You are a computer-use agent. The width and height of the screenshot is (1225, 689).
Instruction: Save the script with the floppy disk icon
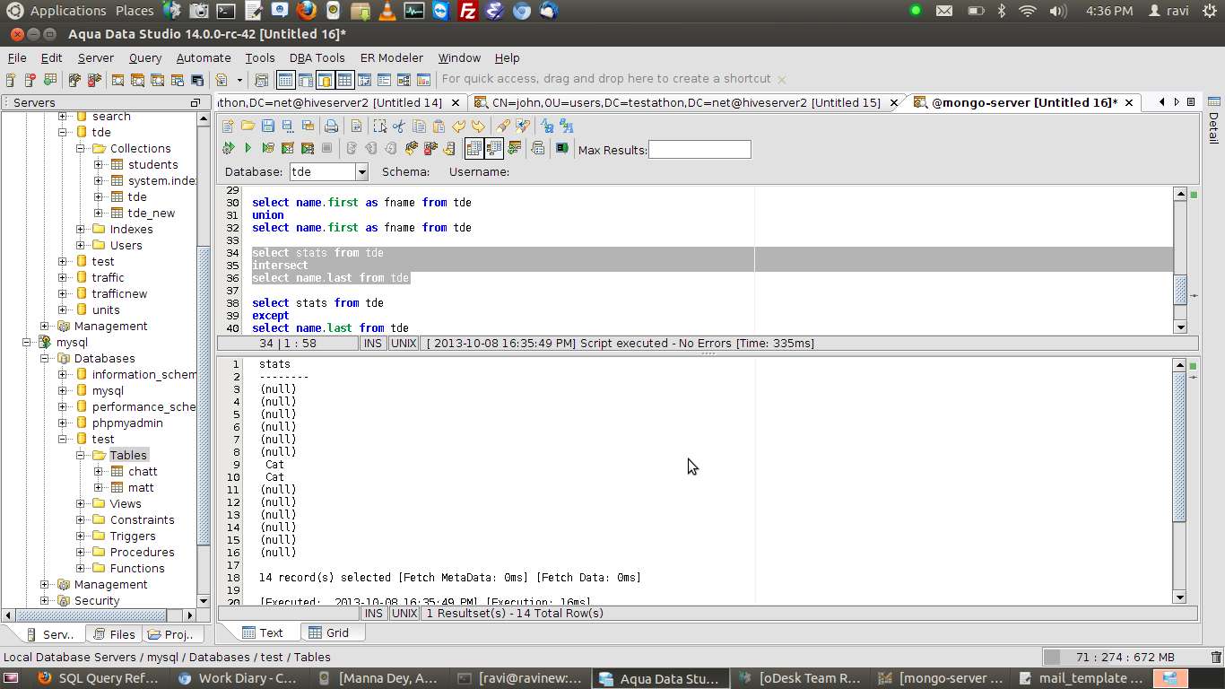click(267, 126)
